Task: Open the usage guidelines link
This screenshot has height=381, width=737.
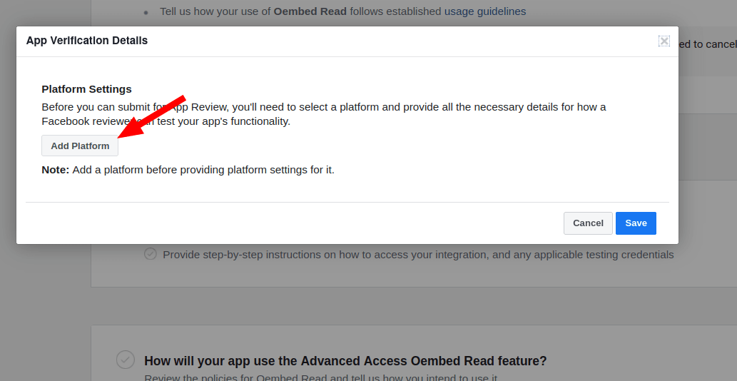Action: [485, 11]
